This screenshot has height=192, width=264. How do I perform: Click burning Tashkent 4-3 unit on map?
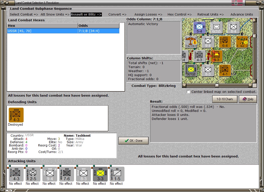point(217,56)
